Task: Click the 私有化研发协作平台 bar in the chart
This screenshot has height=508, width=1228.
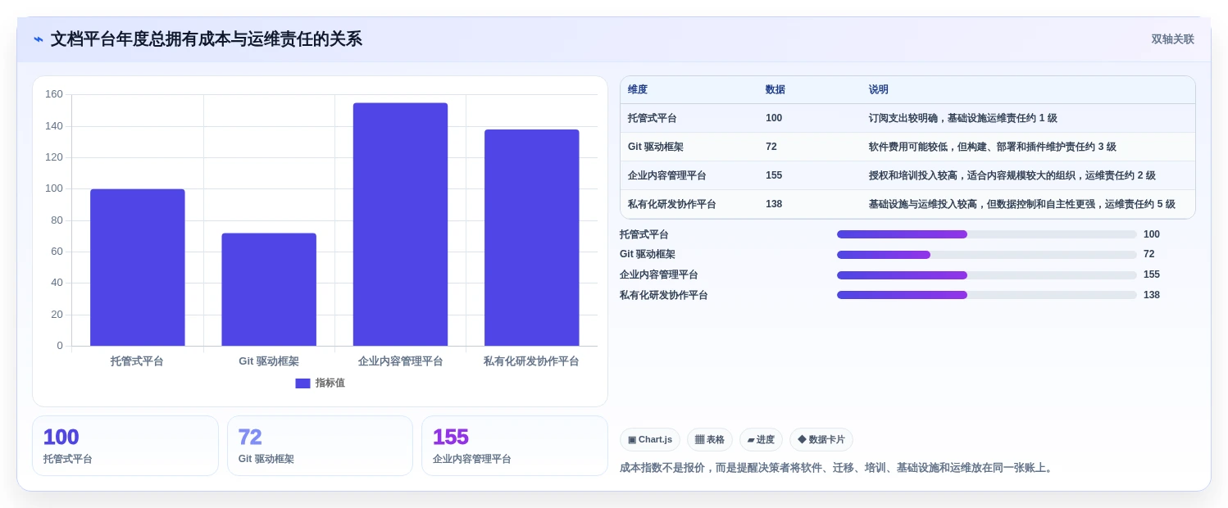Action: [531, 238]
